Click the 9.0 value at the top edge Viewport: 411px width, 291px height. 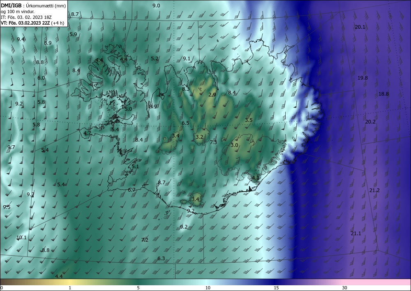[x=156, y=5]
